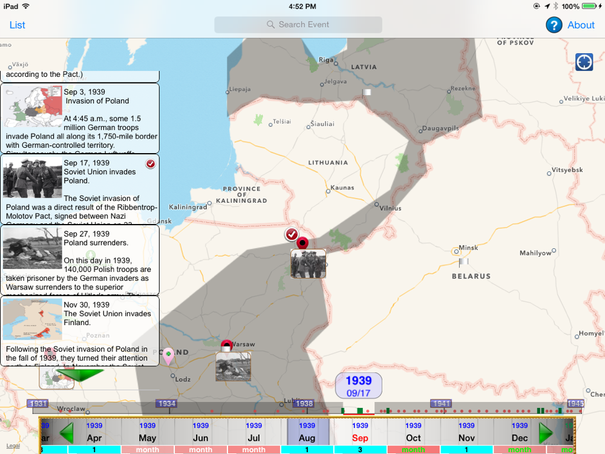This screenshot has height=454, width=605.
Task: Select the 1939 Jun month
Action: coord(201,432)
